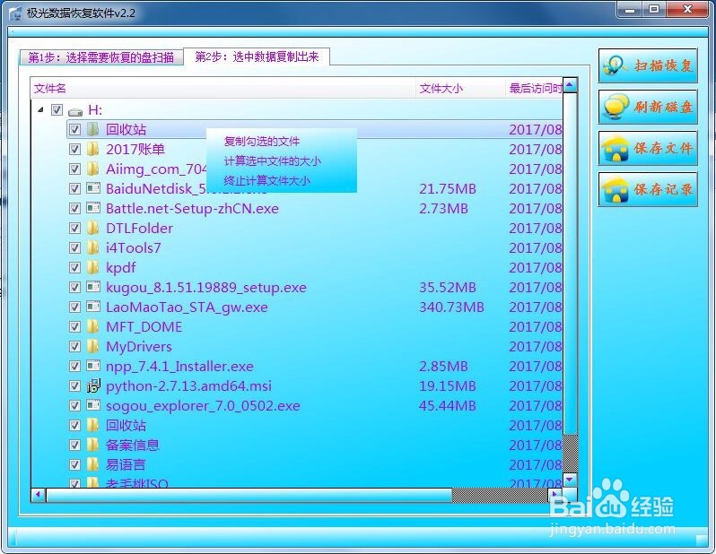Click the vertical scrollbar thumb
The height and width of the screenshot is (554, 716).
point(570,264)
